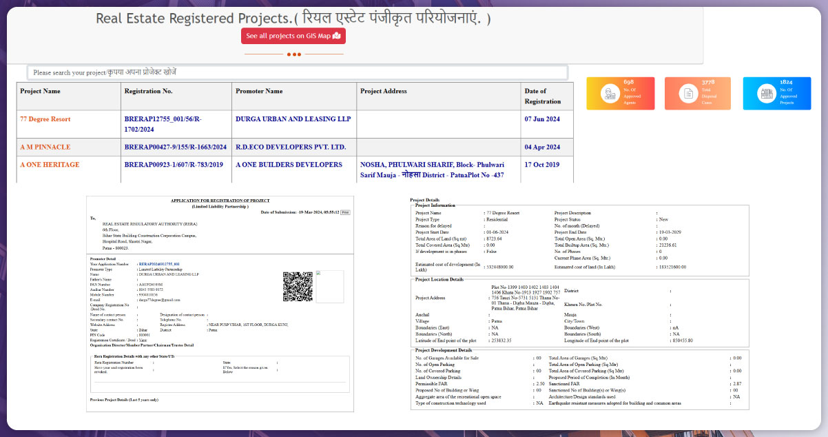Click the Date of Submission 19-Mar-2024 text

pyautogui.click(x=300, y=212)
